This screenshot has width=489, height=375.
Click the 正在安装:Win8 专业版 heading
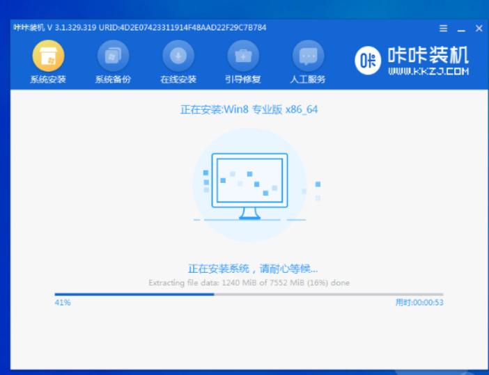tap(249, 109)
